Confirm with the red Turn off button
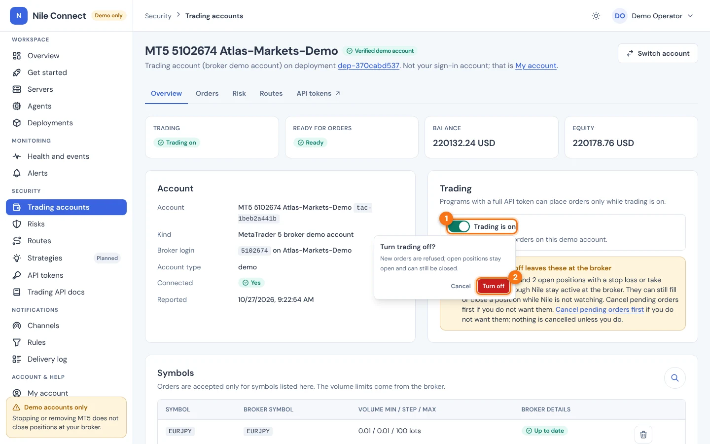The image size is (710, 444). coord(493,286)
